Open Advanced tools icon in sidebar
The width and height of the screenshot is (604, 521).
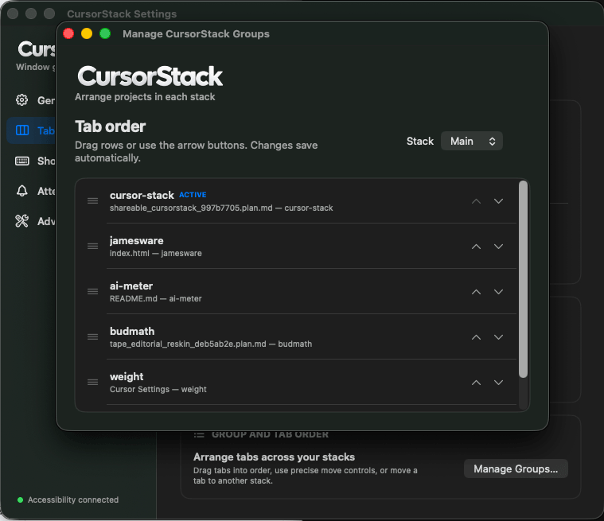22,221
